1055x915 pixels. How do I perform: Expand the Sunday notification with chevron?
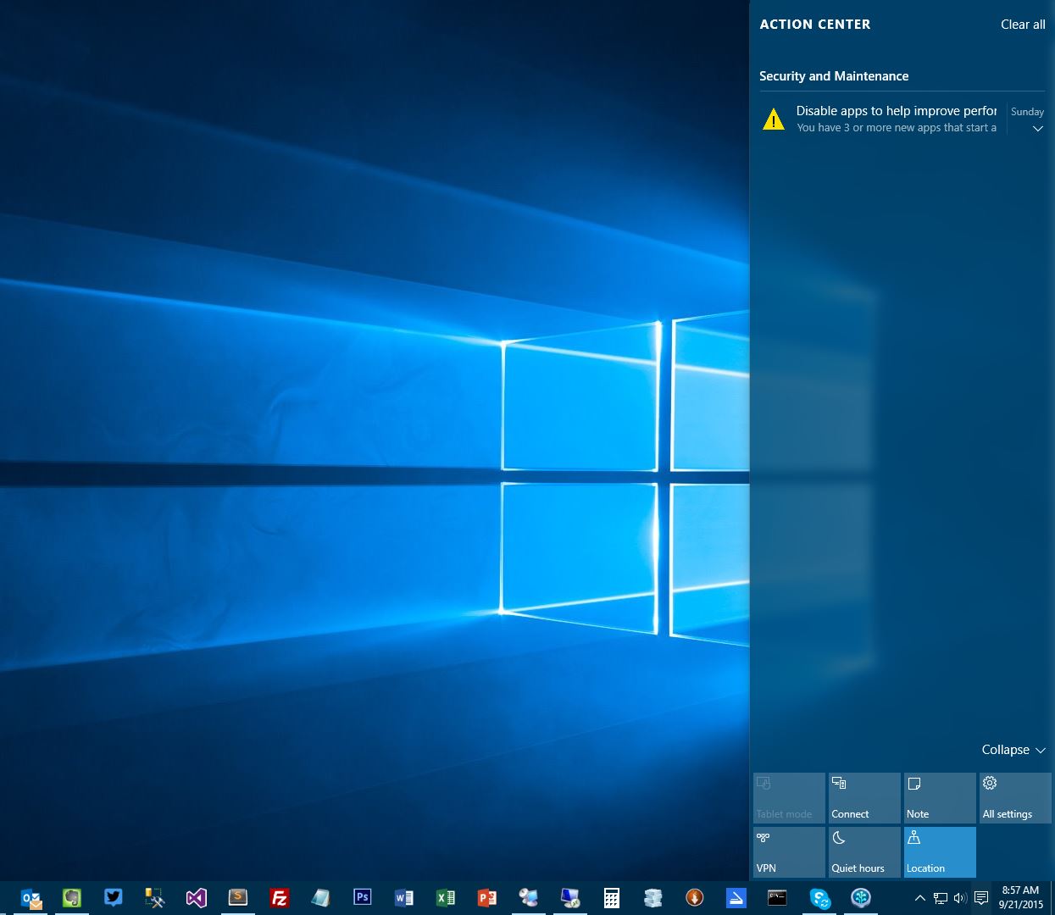1037,129
